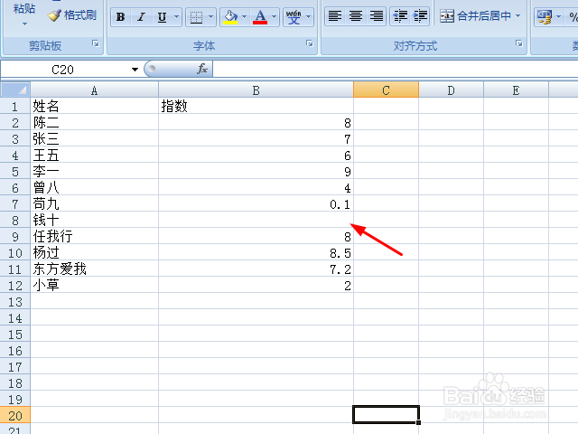Open fill color dropdown arrow
This screenshot has width=578, height=434.
245,17
